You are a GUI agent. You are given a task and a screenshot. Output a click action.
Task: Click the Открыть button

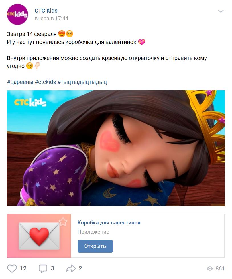point(95,246)
